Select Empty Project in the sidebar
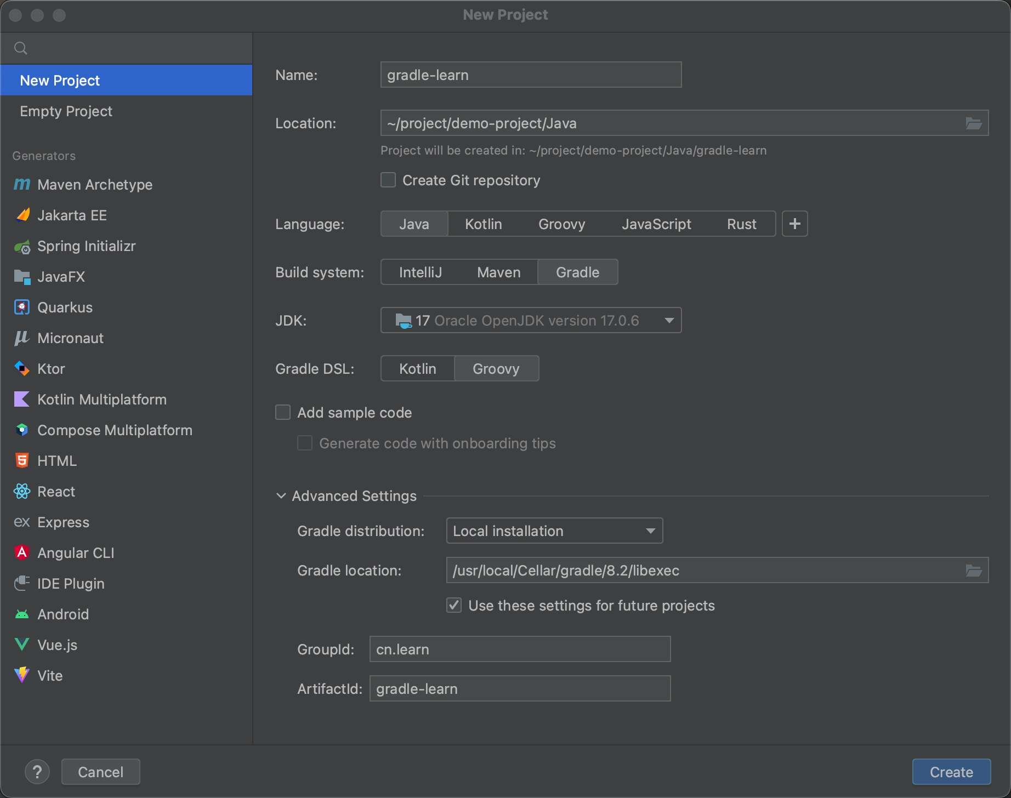This screenshot has height=798, width=1011. tap(66, 111)
